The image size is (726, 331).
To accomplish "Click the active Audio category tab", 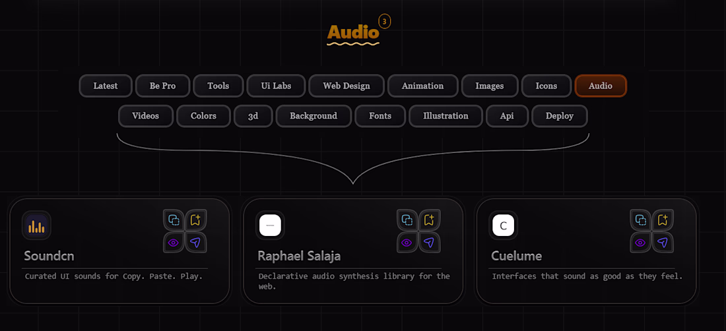I will (x=601, y=86).
